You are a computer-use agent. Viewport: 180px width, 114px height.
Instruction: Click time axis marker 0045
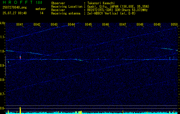[88, 24]
